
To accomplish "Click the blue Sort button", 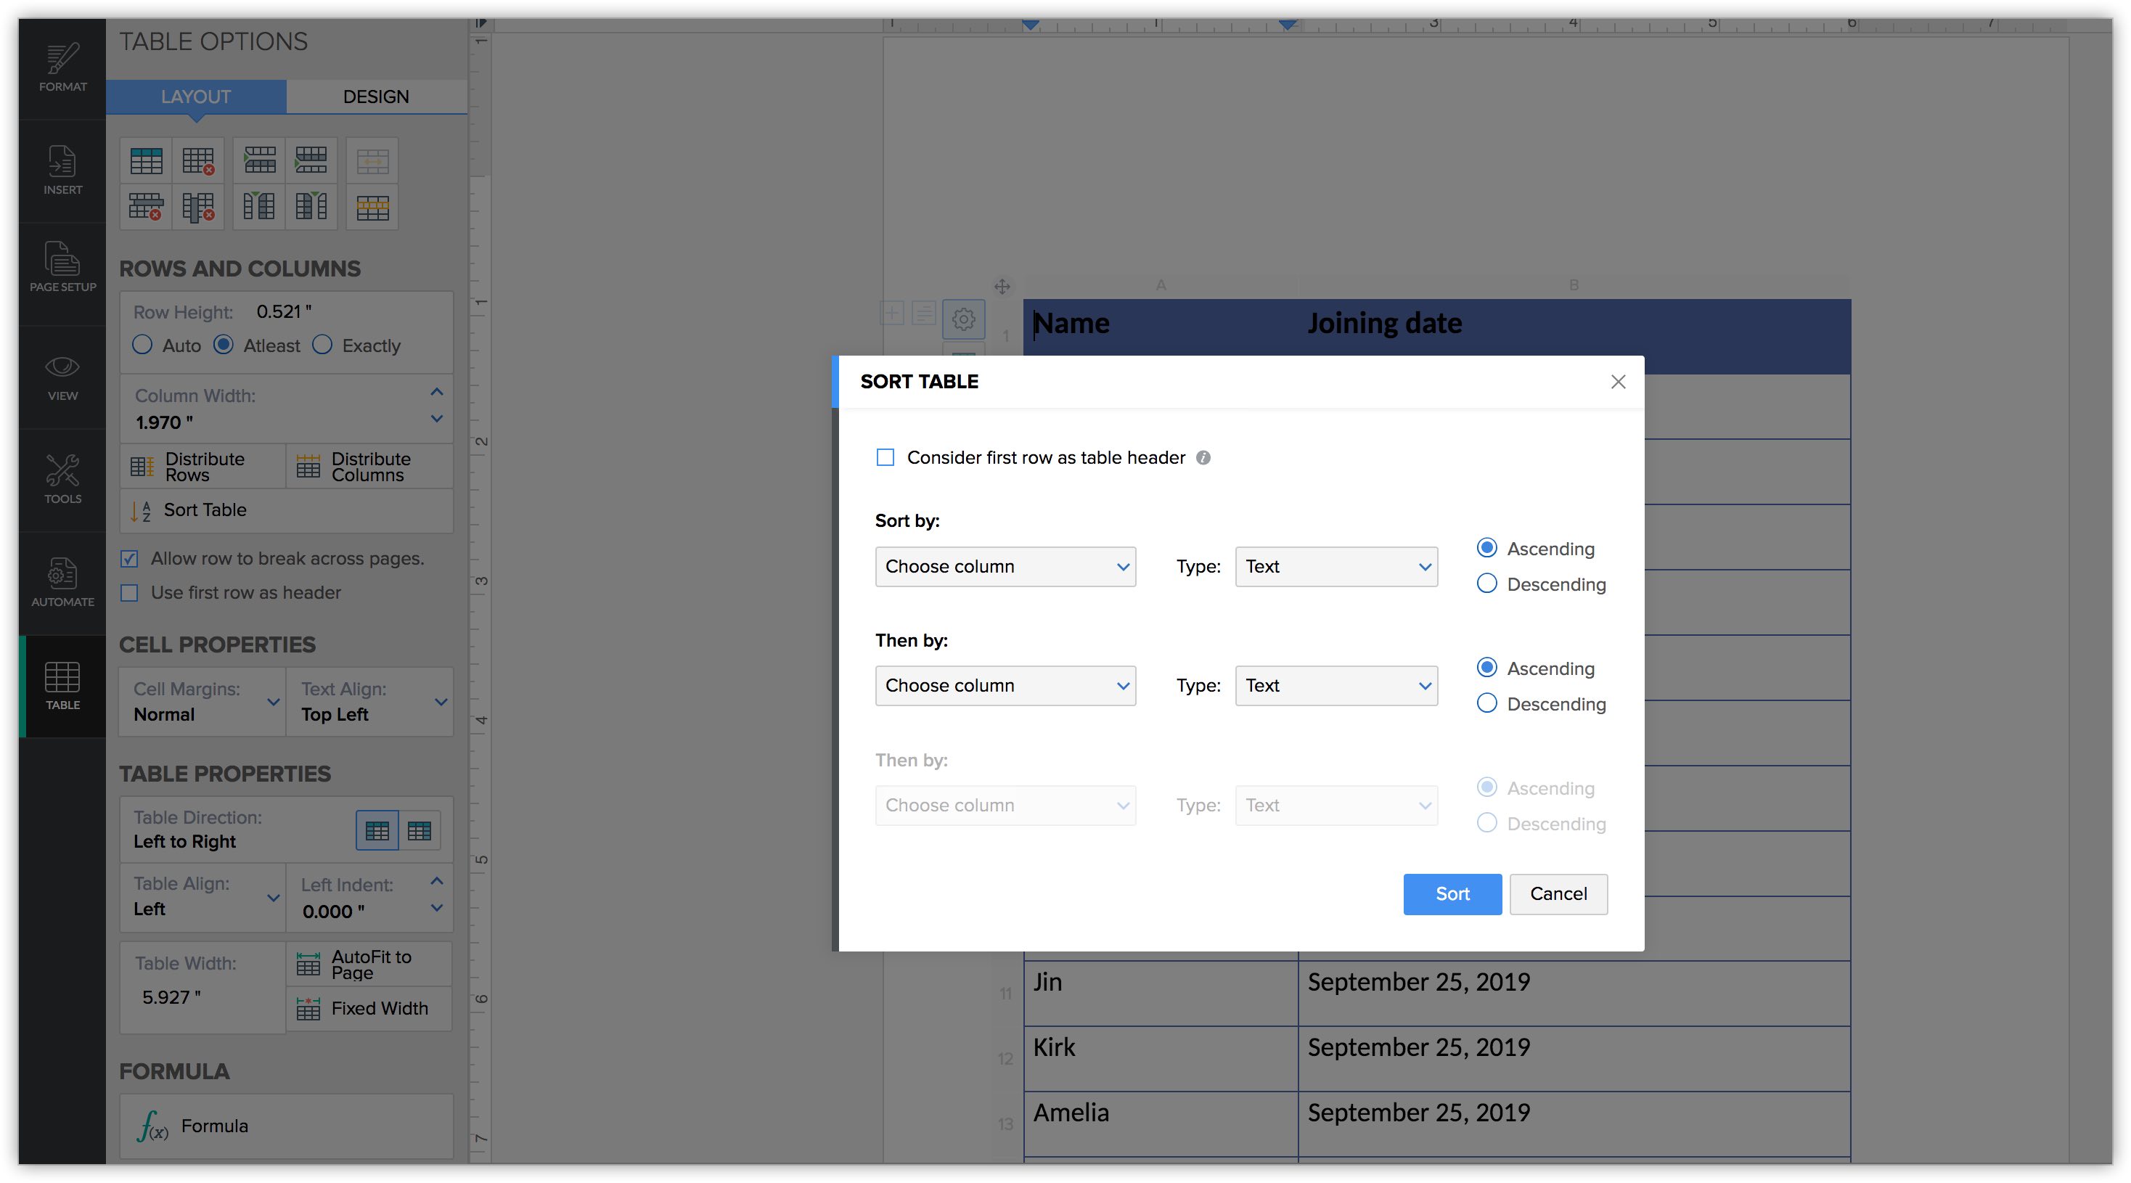I will pyautogui.click(x=1452, y=893).
